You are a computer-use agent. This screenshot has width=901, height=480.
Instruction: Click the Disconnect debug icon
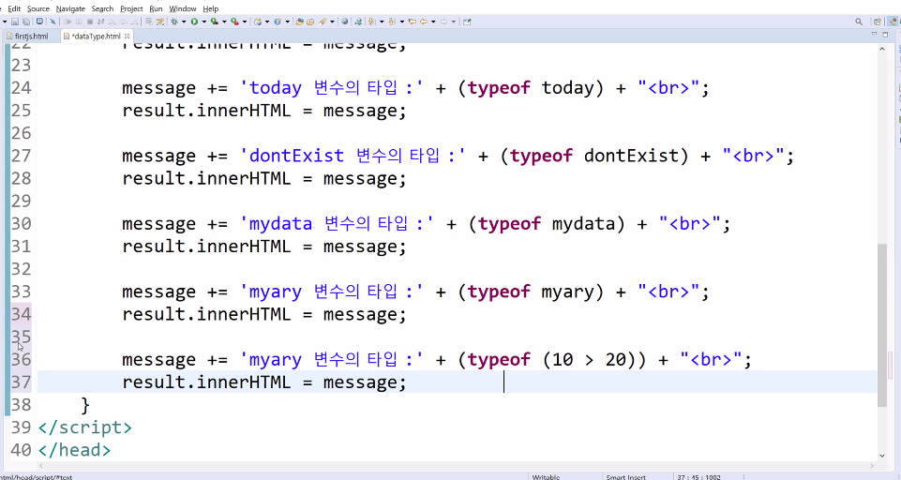[x=100, y=22]
